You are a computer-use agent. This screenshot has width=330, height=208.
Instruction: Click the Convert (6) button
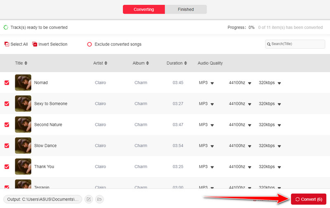pyautogui.click(x=309, y=199)
